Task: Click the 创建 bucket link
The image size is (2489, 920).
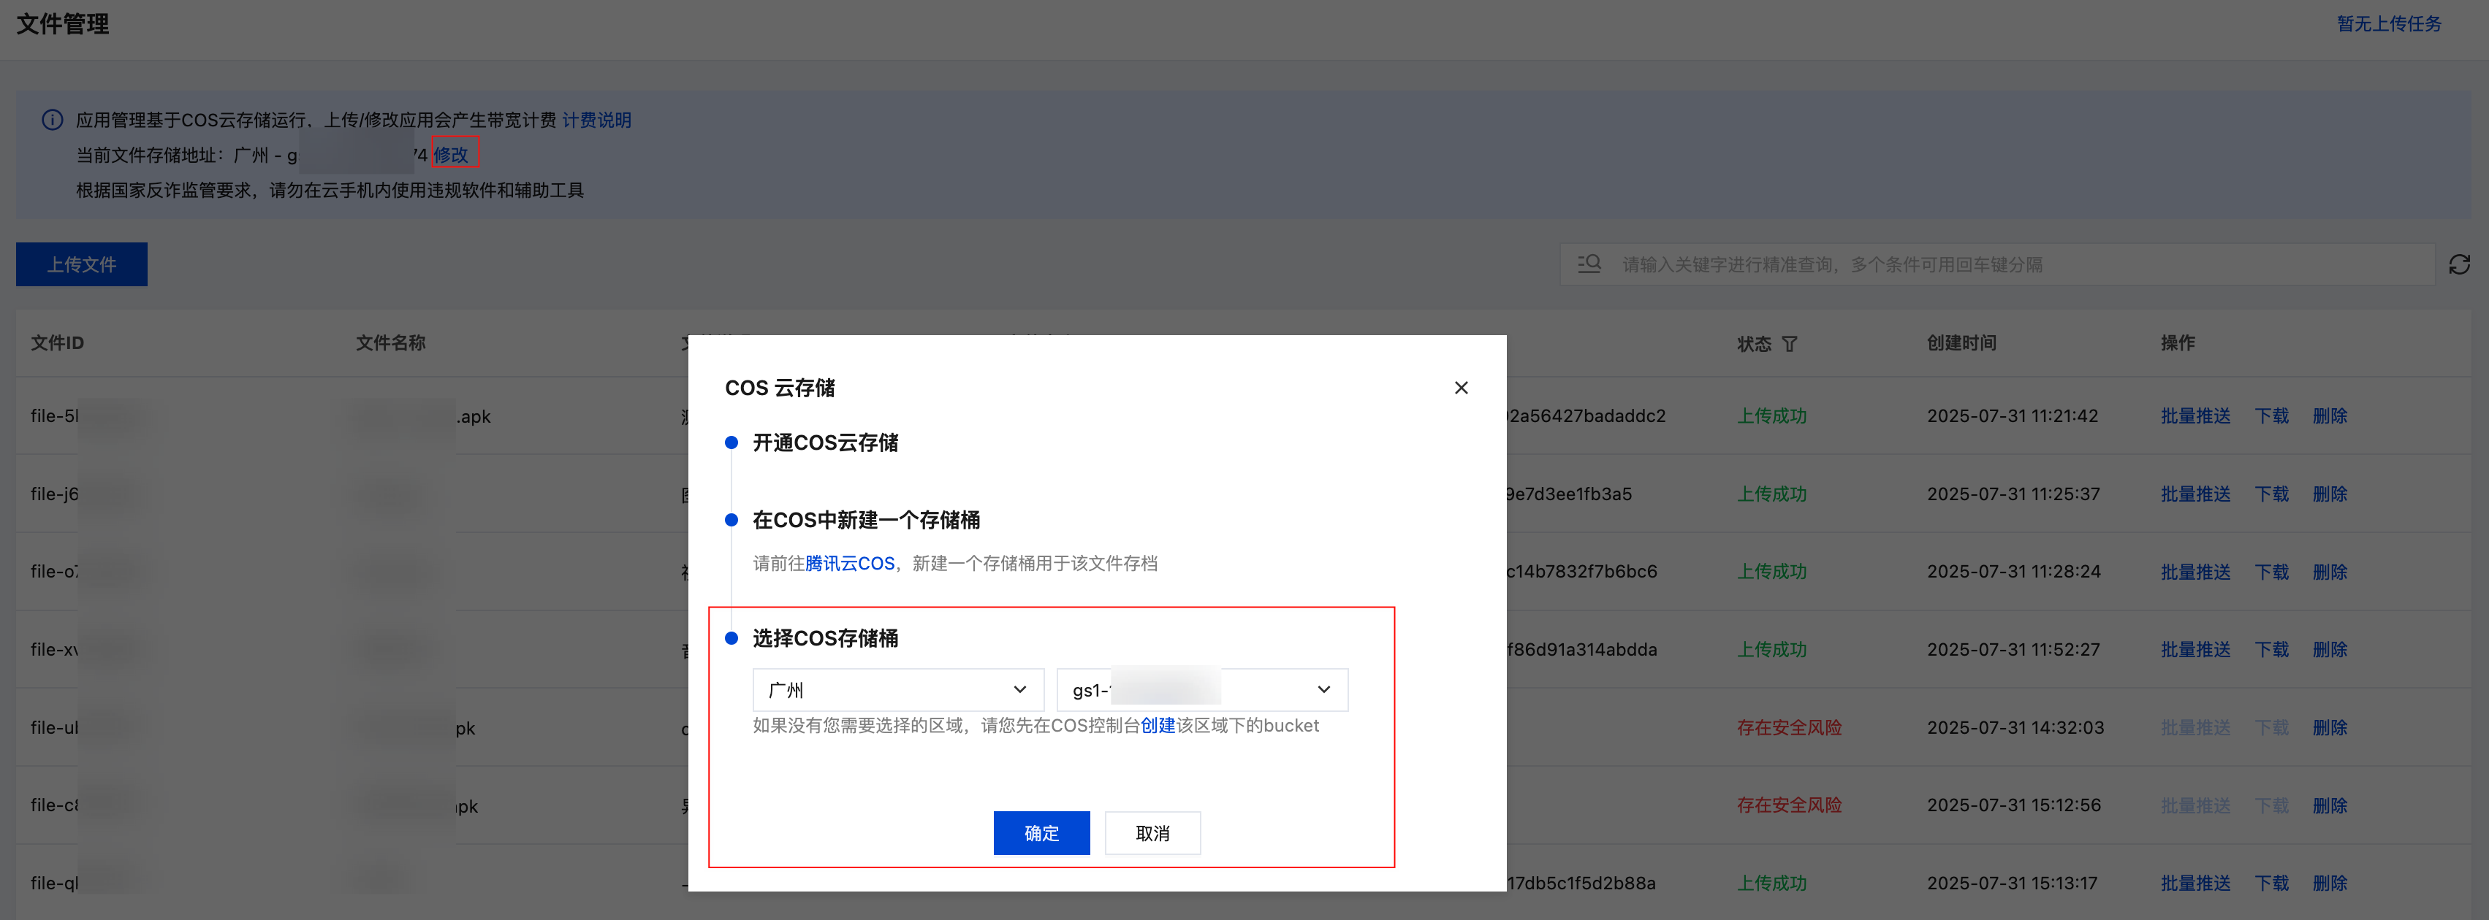Action: [1158, 725]
